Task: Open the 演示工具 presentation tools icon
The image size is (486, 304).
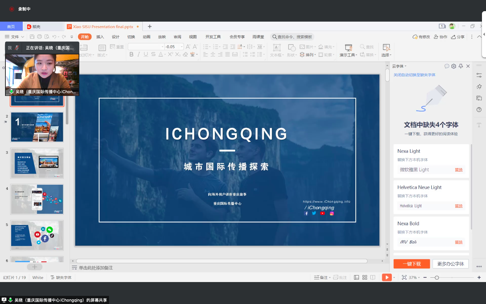Action: (x=348, y=48)
